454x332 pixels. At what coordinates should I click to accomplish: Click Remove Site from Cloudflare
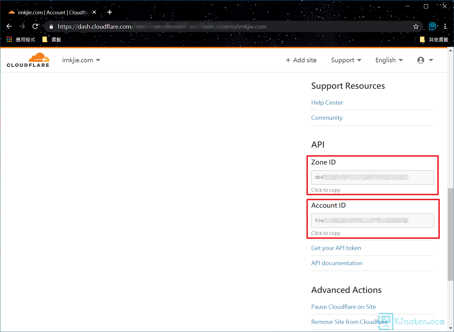pos(349,322)
